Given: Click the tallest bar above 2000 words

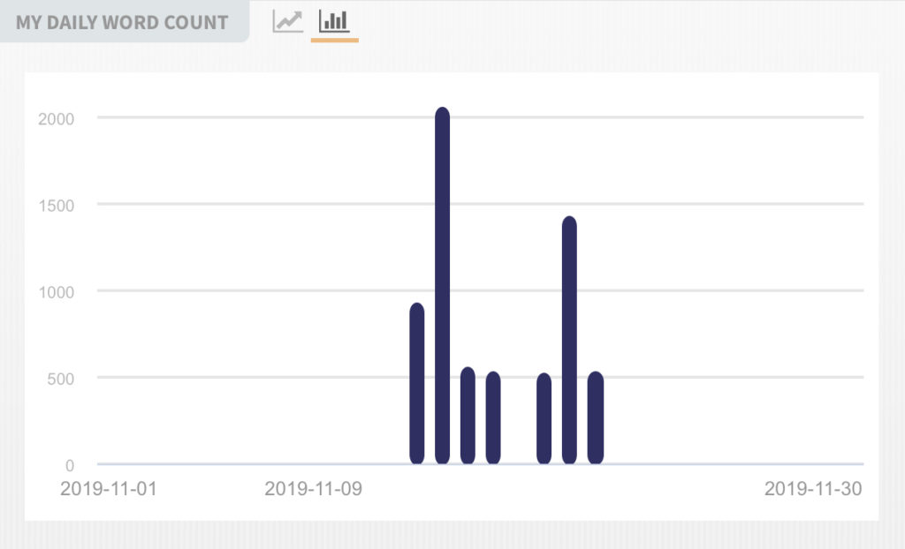Looking at the screenshot, I should click(x=442, y=285).
